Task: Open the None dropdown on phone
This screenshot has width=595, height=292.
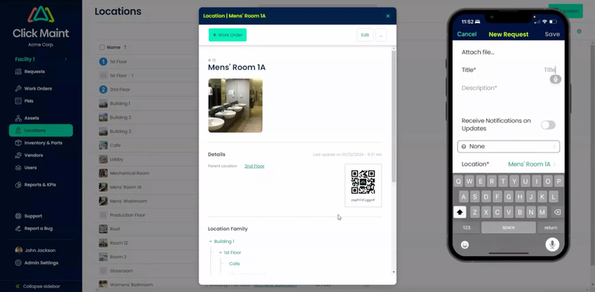Action: click(509, 147)
